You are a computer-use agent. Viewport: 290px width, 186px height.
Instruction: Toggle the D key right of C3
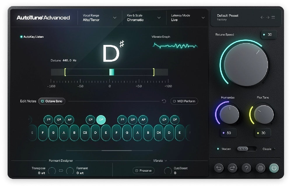[x=95, y=133]
